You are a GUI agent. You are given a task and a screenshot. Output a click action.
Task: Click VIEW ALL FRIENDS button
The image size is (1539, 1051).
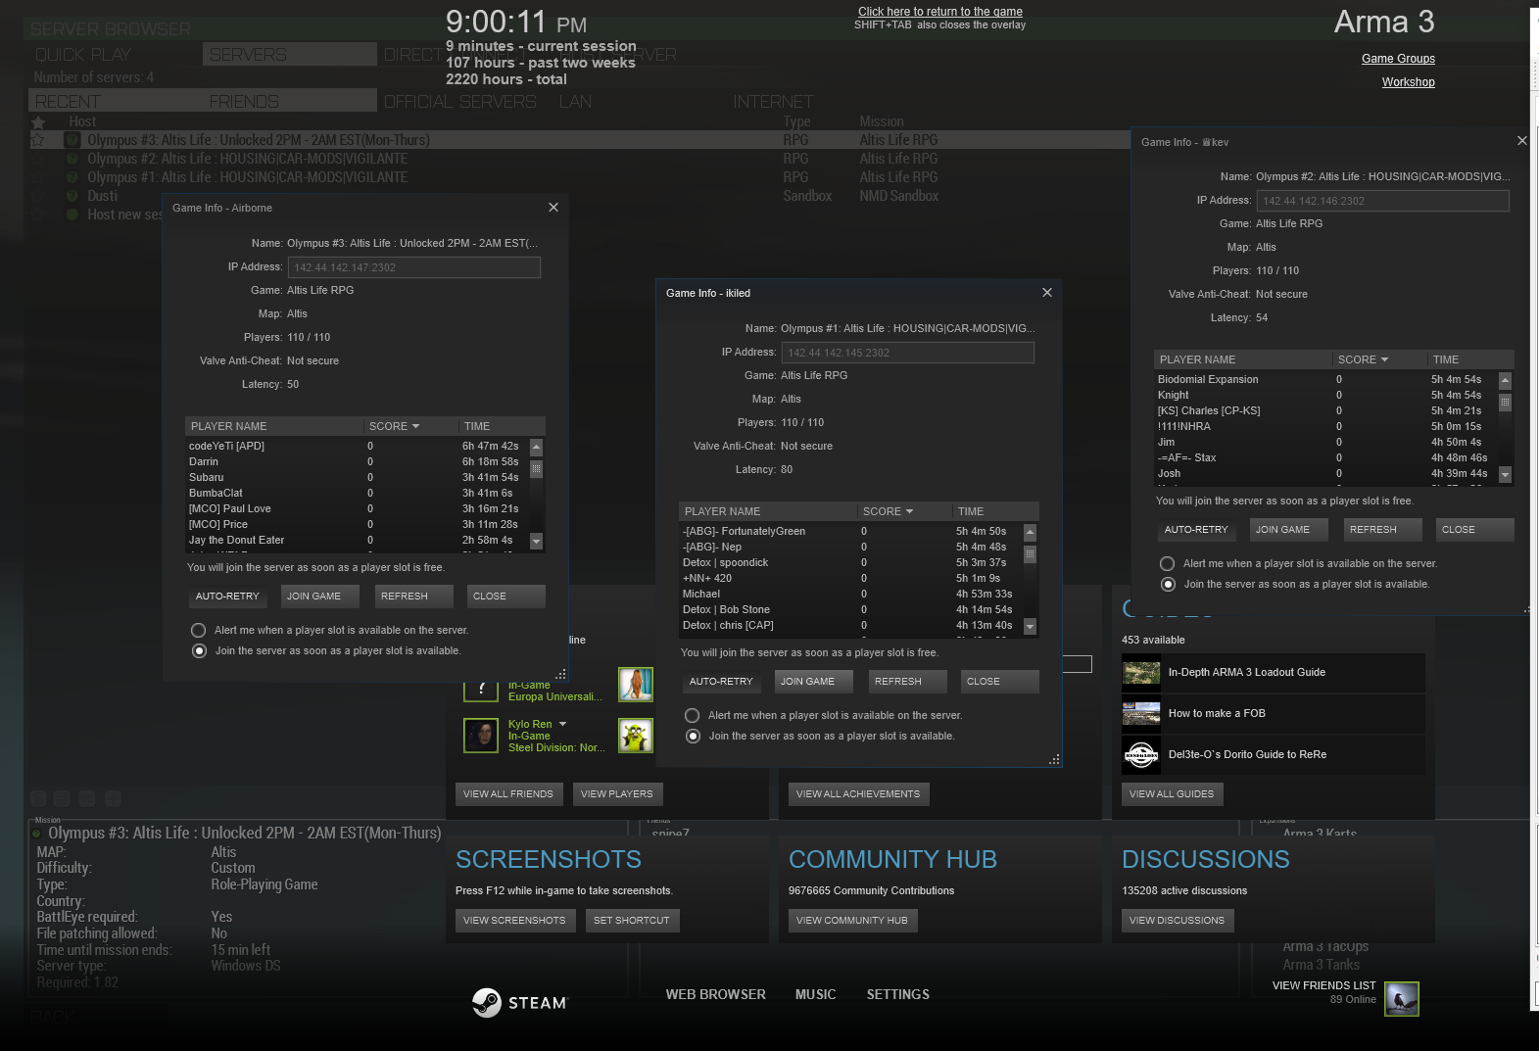point(508,793)
